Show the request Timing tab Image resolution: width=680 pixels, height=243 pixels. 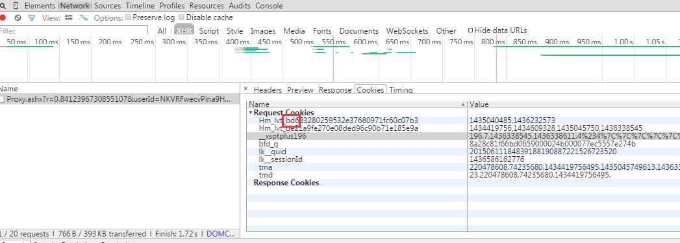(x=401, y=90)
